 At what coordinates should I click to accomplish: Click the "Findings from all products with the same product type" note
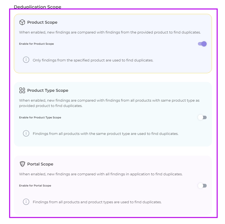coord(105,134)
